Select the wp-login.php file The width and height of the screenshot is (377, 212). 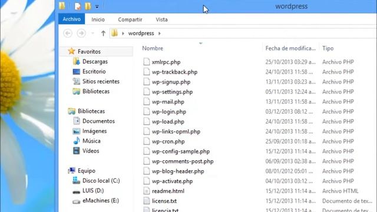pos(169,112)
